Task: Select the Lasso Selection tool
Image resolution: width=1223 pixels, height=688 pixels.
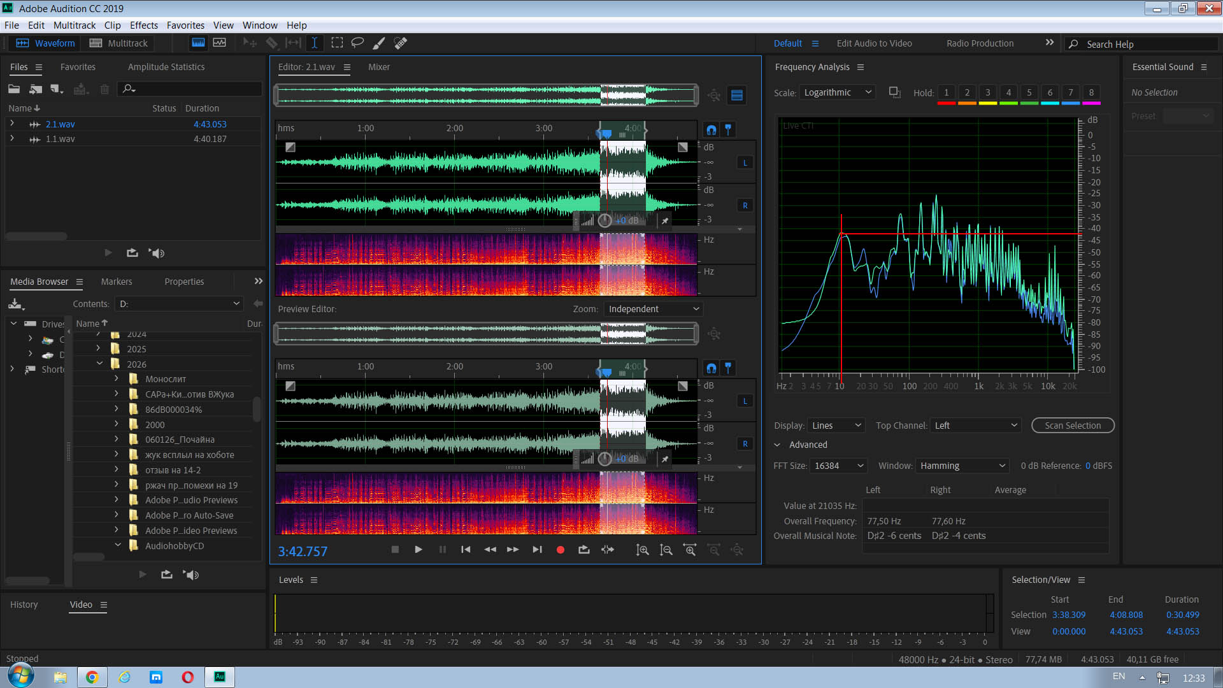Action: 357,43
